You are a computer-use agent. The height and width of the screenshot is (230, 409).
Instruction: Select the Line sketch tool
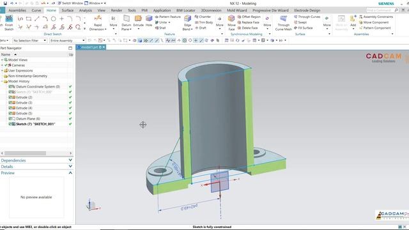coord(37,19)
